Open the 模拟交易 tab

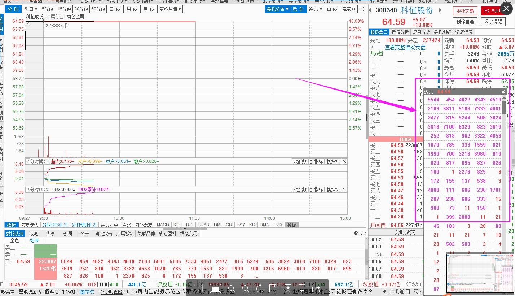coord(189,234)
